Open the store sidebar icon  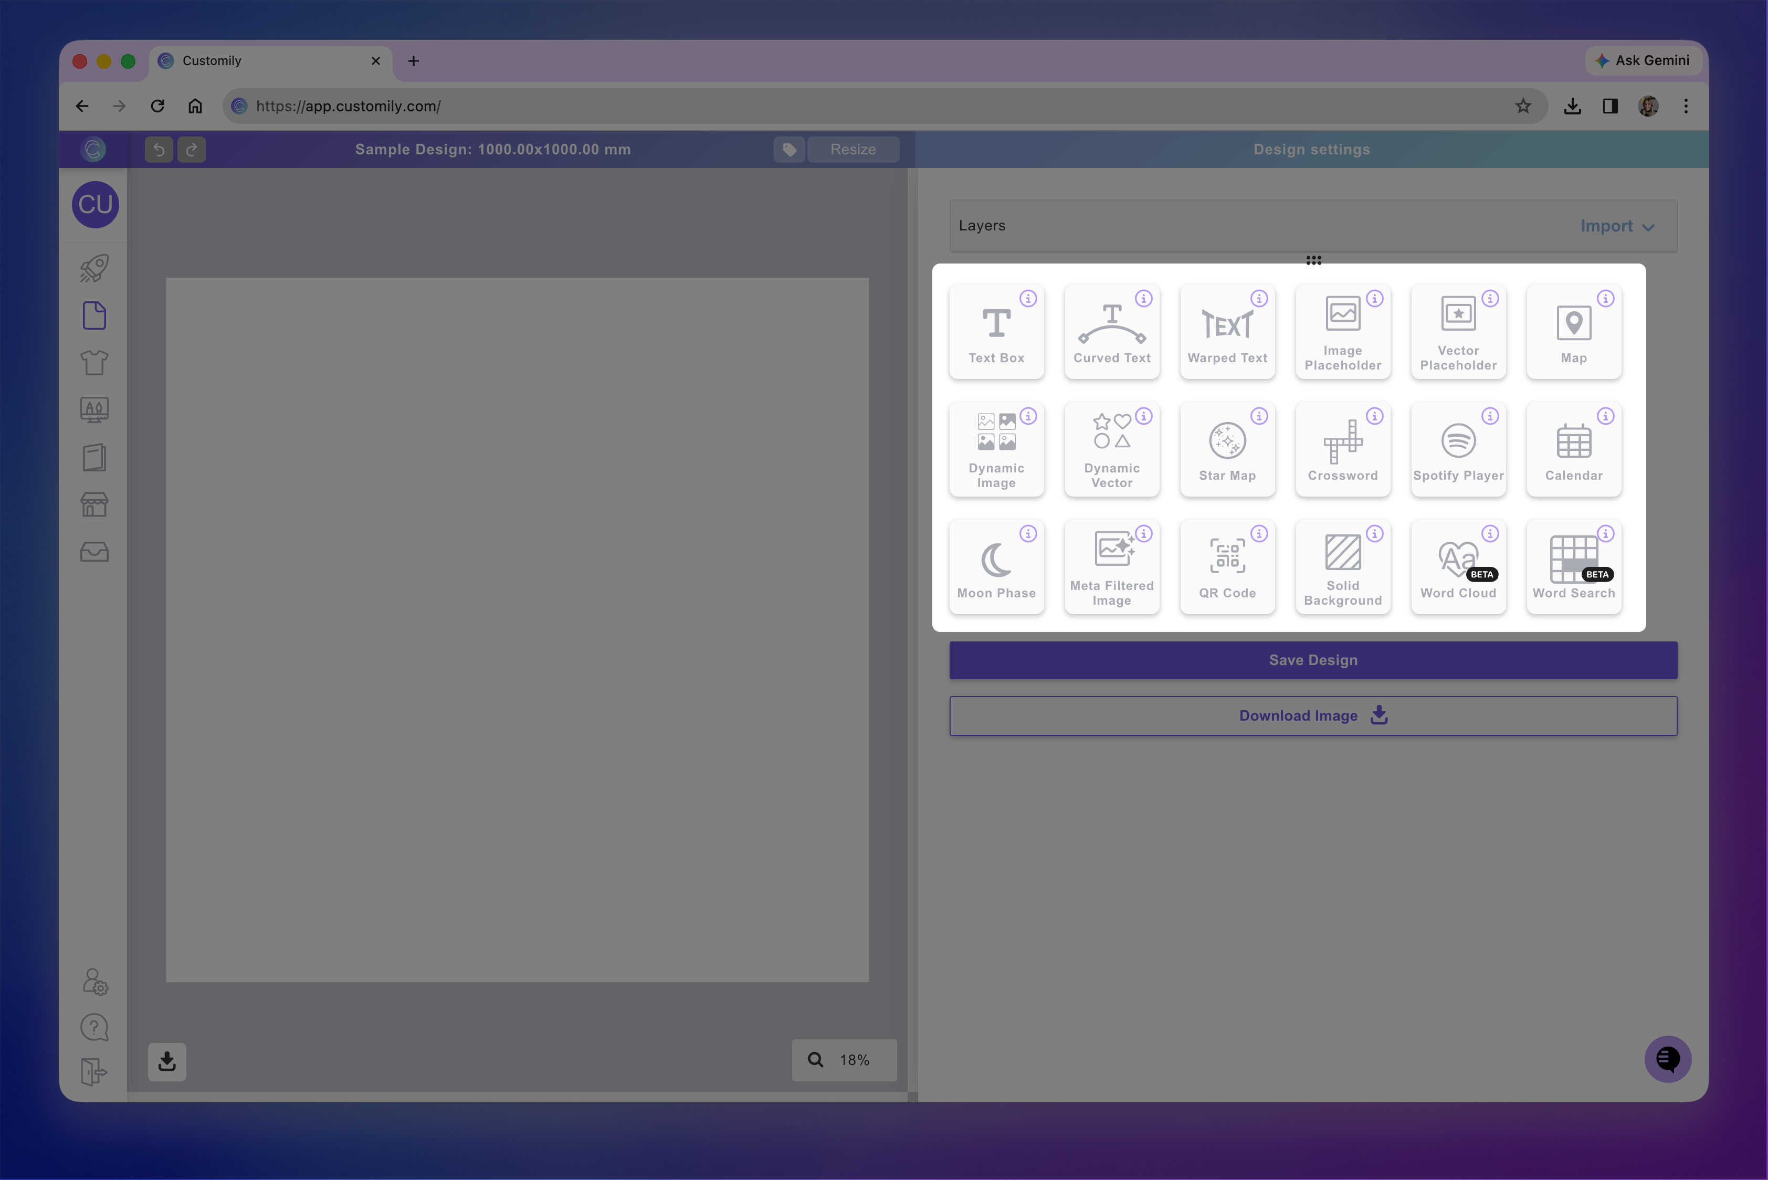click(x=94, y=505)
